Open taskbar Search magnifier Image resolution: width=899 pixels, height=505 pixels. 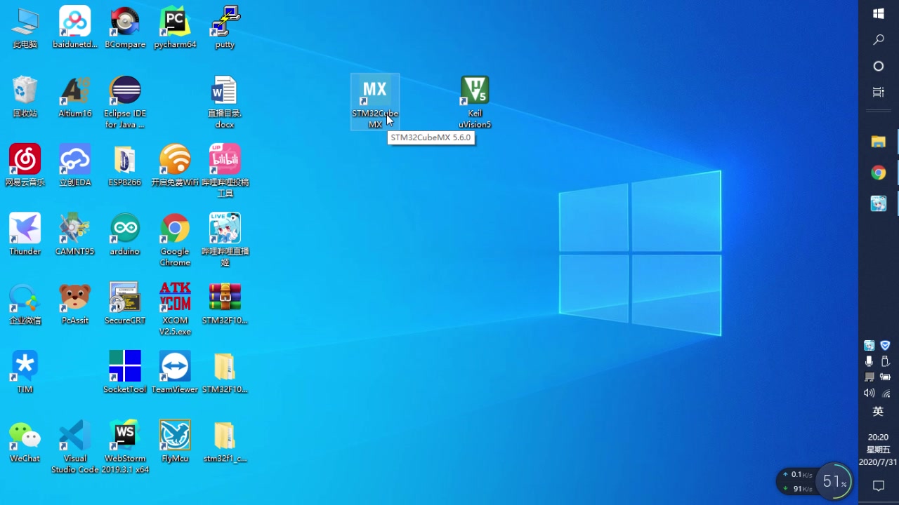tap(879, 40)
